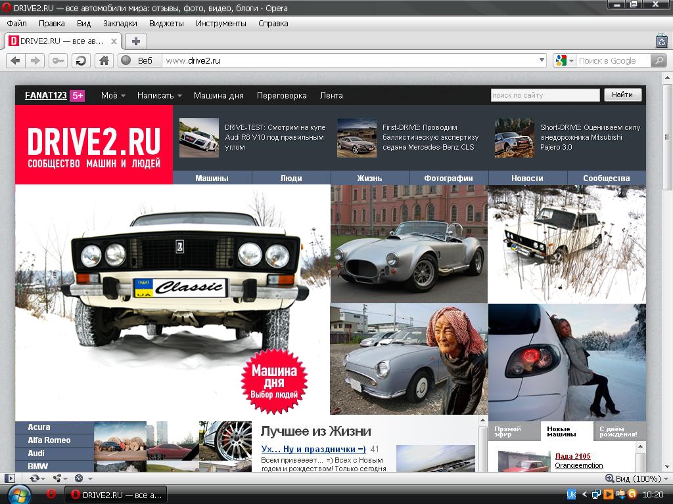This screenshot has height=504, width=673.
Task: Switch to the Жизнь section tab
Action: 369,178
